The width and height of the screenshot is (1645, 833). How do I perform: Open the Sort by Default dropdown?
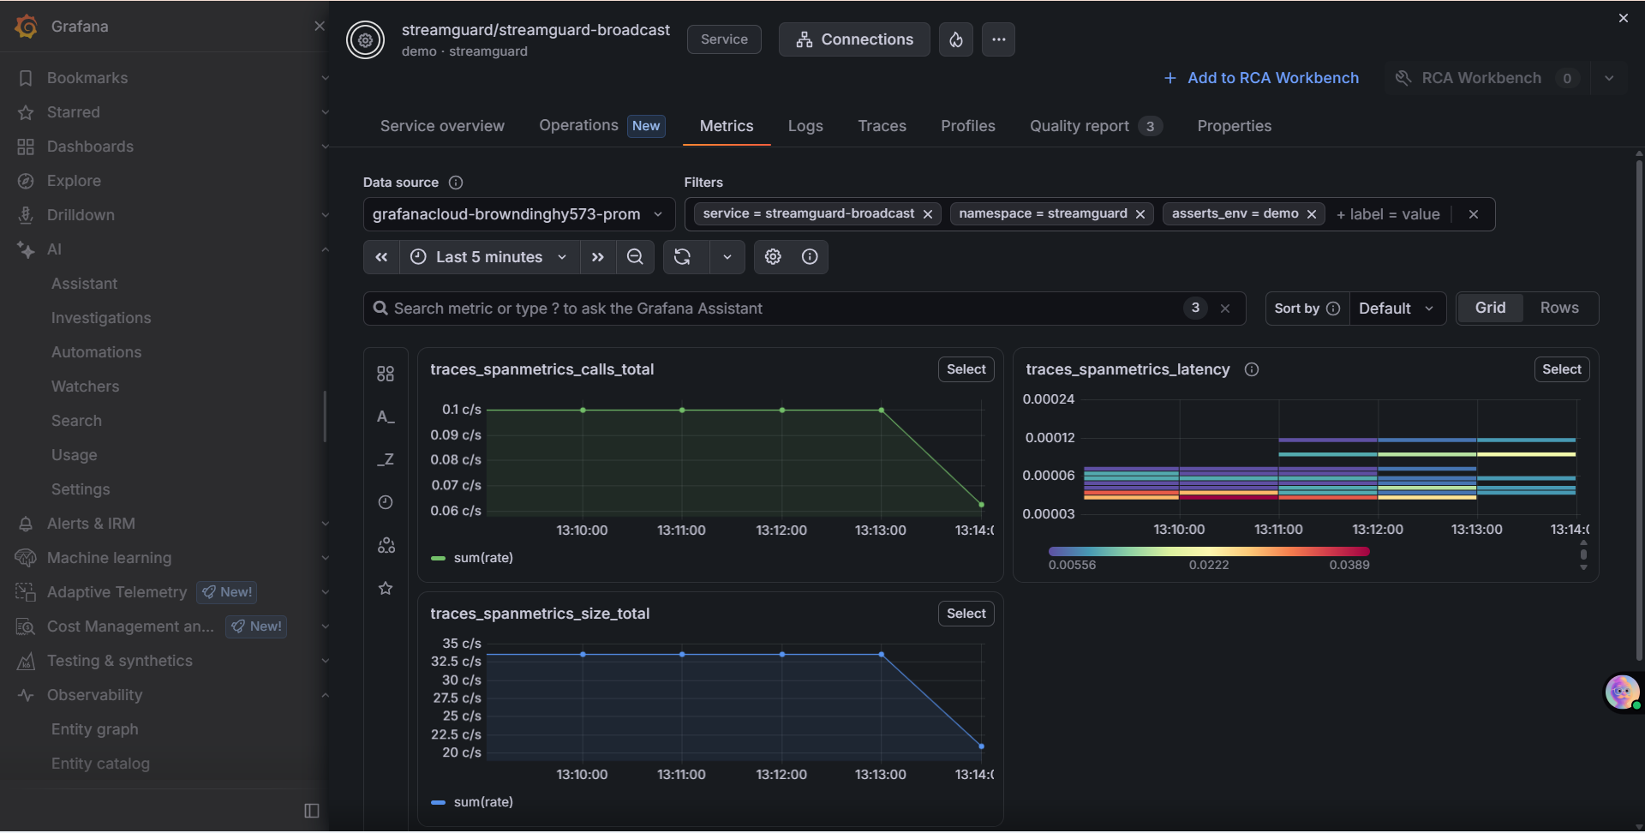1397,309
